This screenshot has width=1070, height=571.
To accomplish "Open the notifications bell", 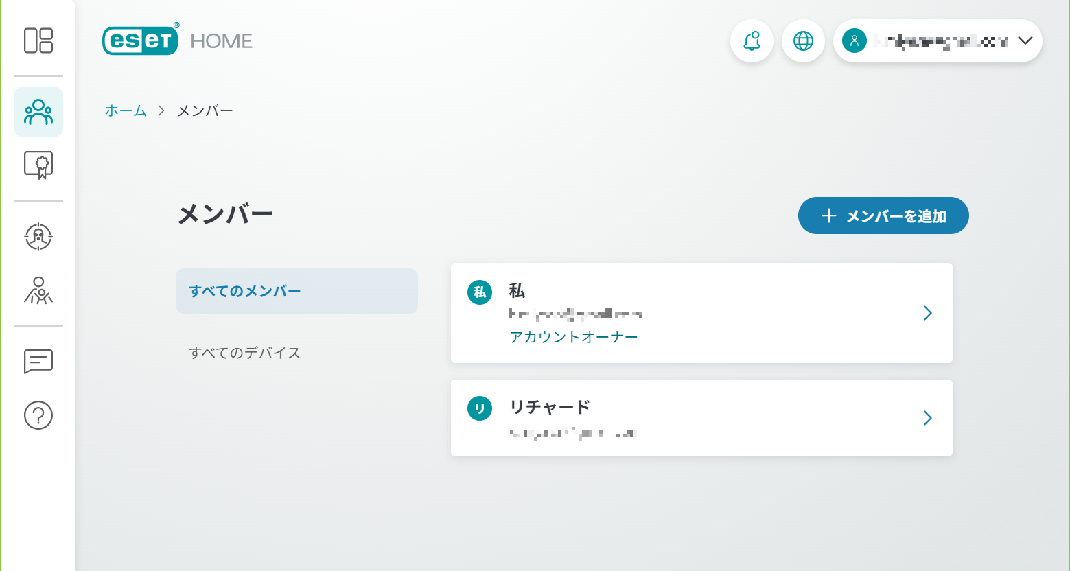I will point(752,41).
